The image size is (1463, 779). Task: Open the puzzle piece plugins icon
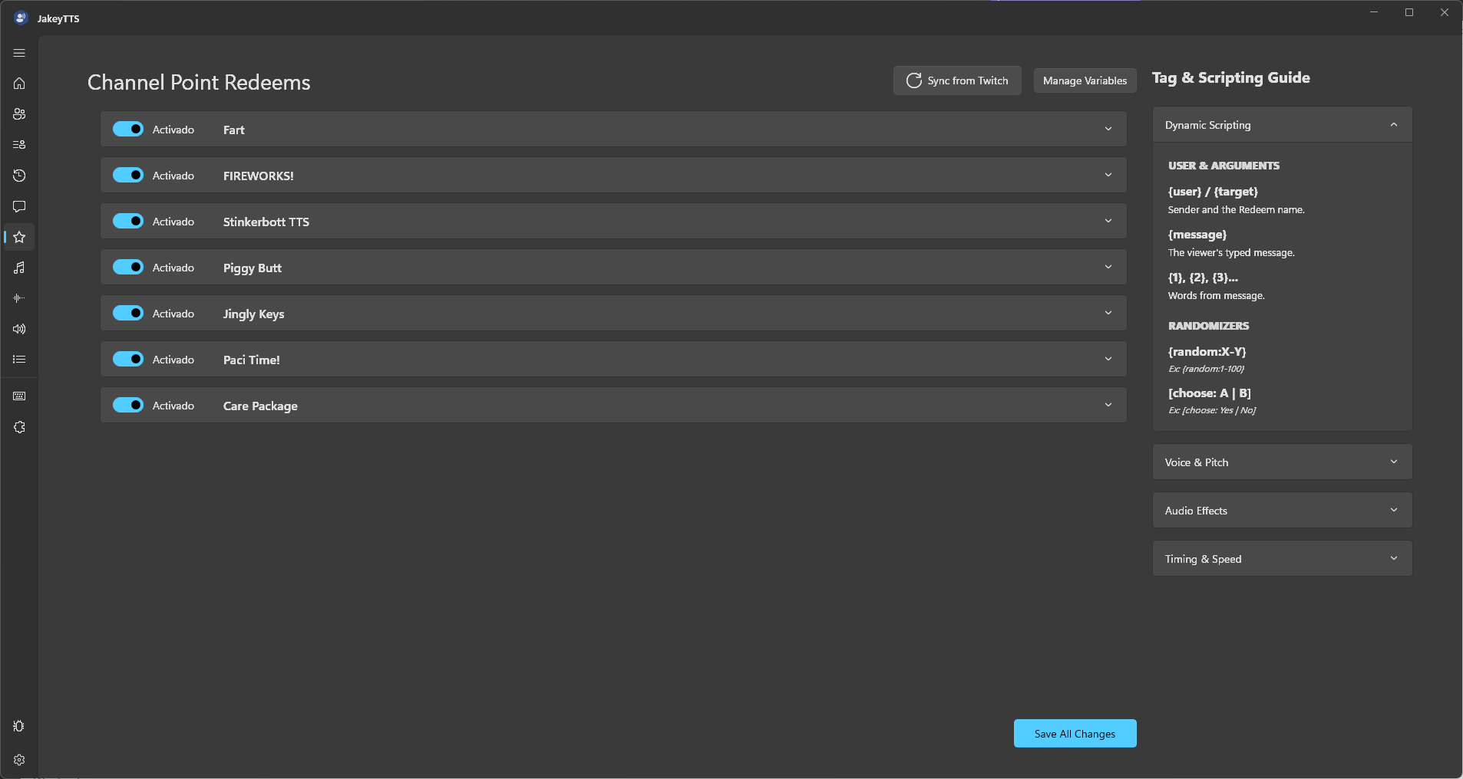click(x=19, y=427)
